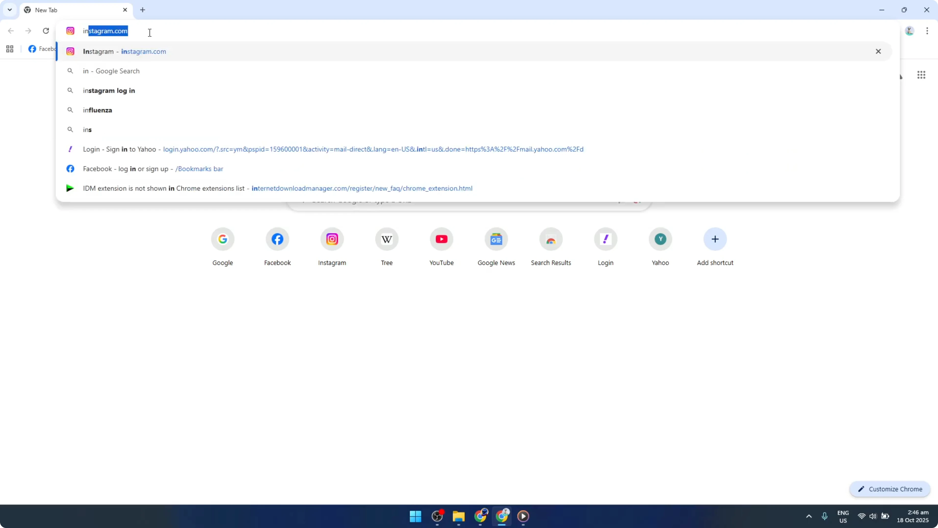Expand the tab search dropdown arrow

coord(9,10)
